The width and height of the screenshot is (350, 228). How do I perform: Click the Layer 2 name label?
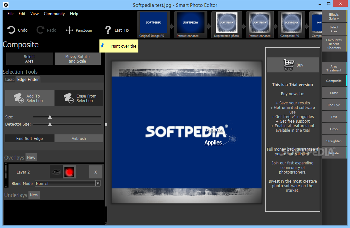(x=23, y=172)
